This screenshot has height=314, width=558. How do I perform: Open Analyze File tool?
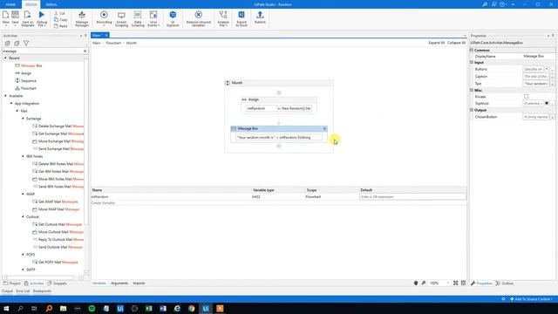[223, 18]
